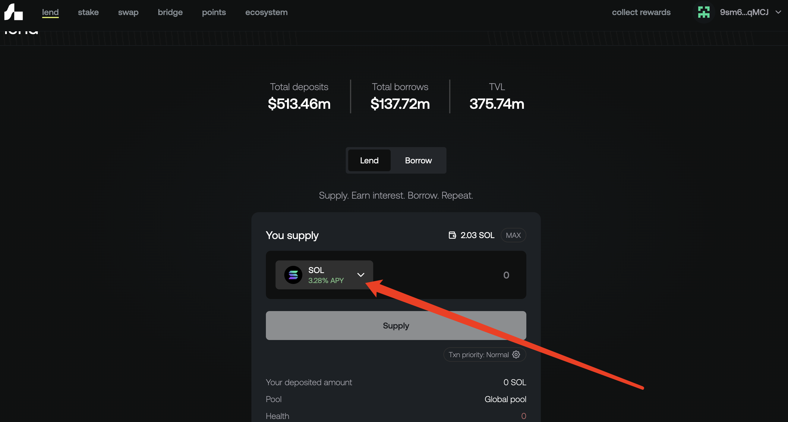Navigate to the points page

[x=213, y=12]
